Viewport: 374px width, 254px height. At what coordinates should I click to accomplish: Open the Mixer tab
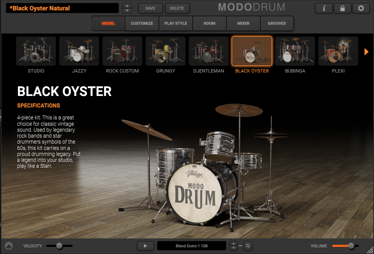pos(243,23)
